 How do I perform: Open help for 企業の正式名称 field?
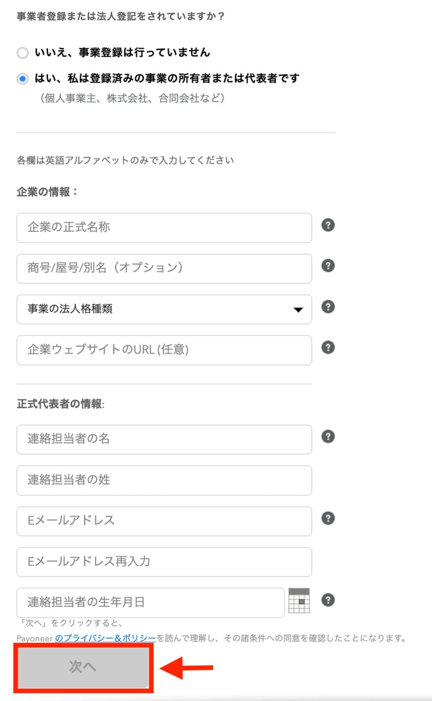[x=327, y=224]
